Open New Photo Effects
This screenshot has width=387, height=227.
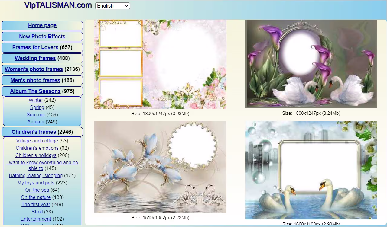[x=42, y=37]
